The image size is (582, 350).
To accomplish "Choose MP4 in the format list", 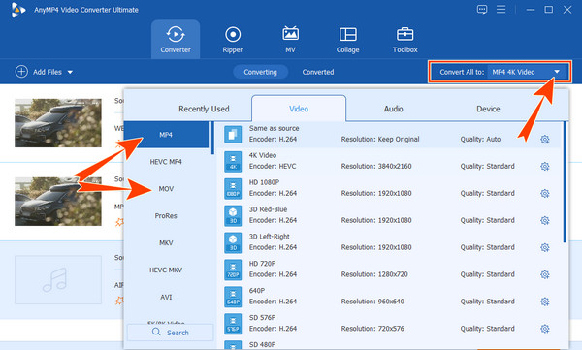I will point(166,135).
